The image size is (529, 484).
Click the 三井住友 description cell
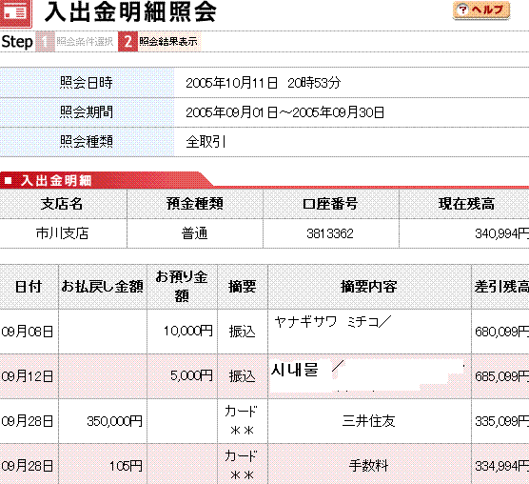369,421
